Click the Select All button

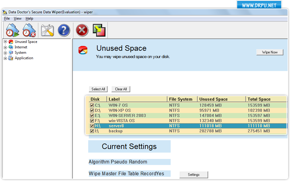pyautogui.click(x=98, y=89)
